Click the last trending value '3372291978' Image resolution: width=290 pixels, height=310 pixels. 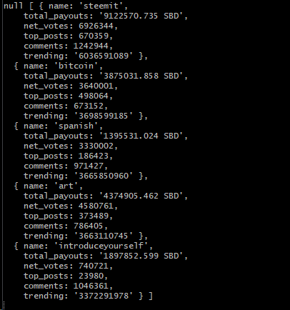(x=104, y=296)
